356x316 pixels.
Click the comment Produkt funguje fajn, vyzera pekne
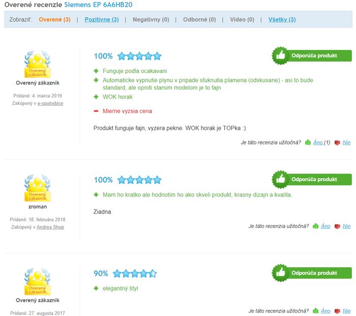[x=169, y=128]
